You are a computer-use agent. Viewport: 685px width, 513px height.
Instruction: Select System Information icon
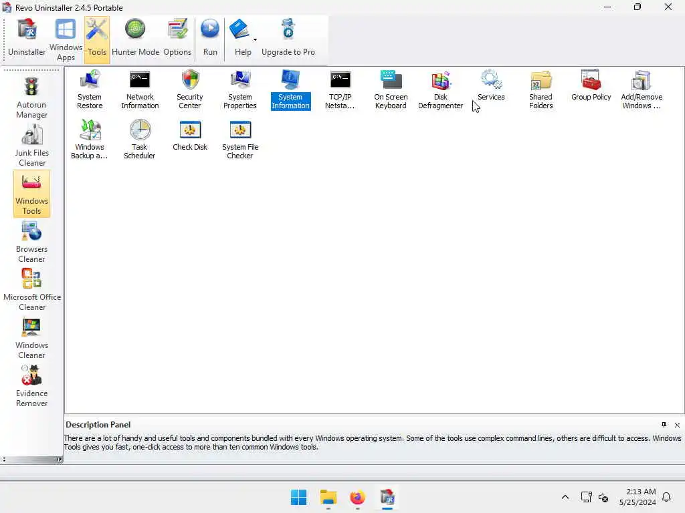[x=290, y=90]
